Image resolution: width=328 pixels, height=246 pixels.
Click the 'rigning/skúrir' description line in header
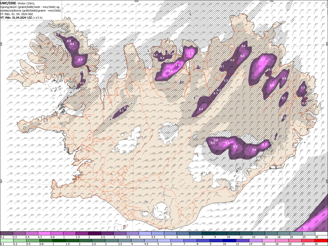click(30, 7)
